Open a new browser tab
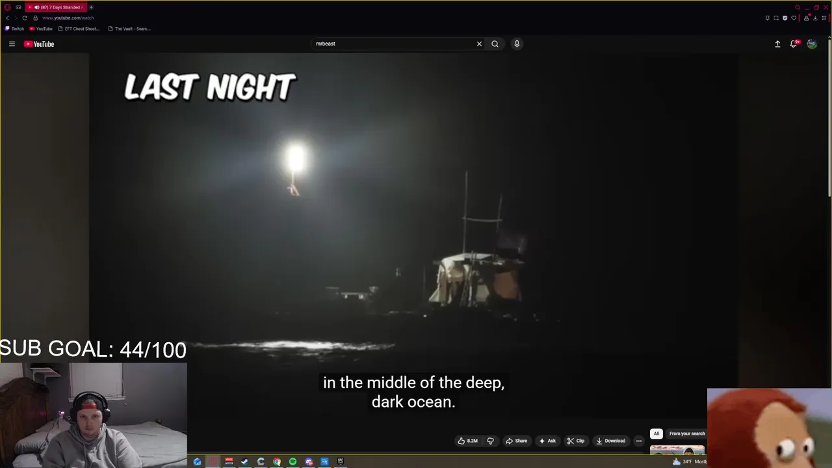The image size is (832, 468). (x=91, y=7)
